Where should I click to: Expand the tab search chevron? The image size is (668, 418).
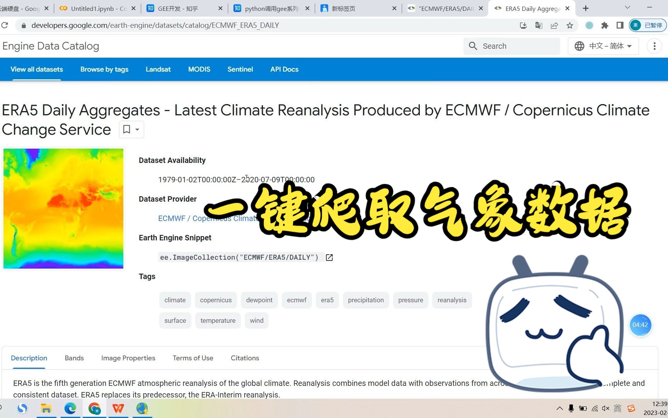[627, 7]
